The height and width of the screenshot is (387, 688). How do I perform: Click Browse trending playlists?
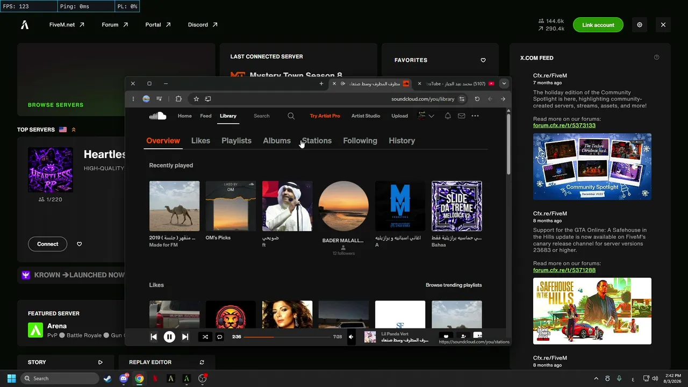point(454,285)
